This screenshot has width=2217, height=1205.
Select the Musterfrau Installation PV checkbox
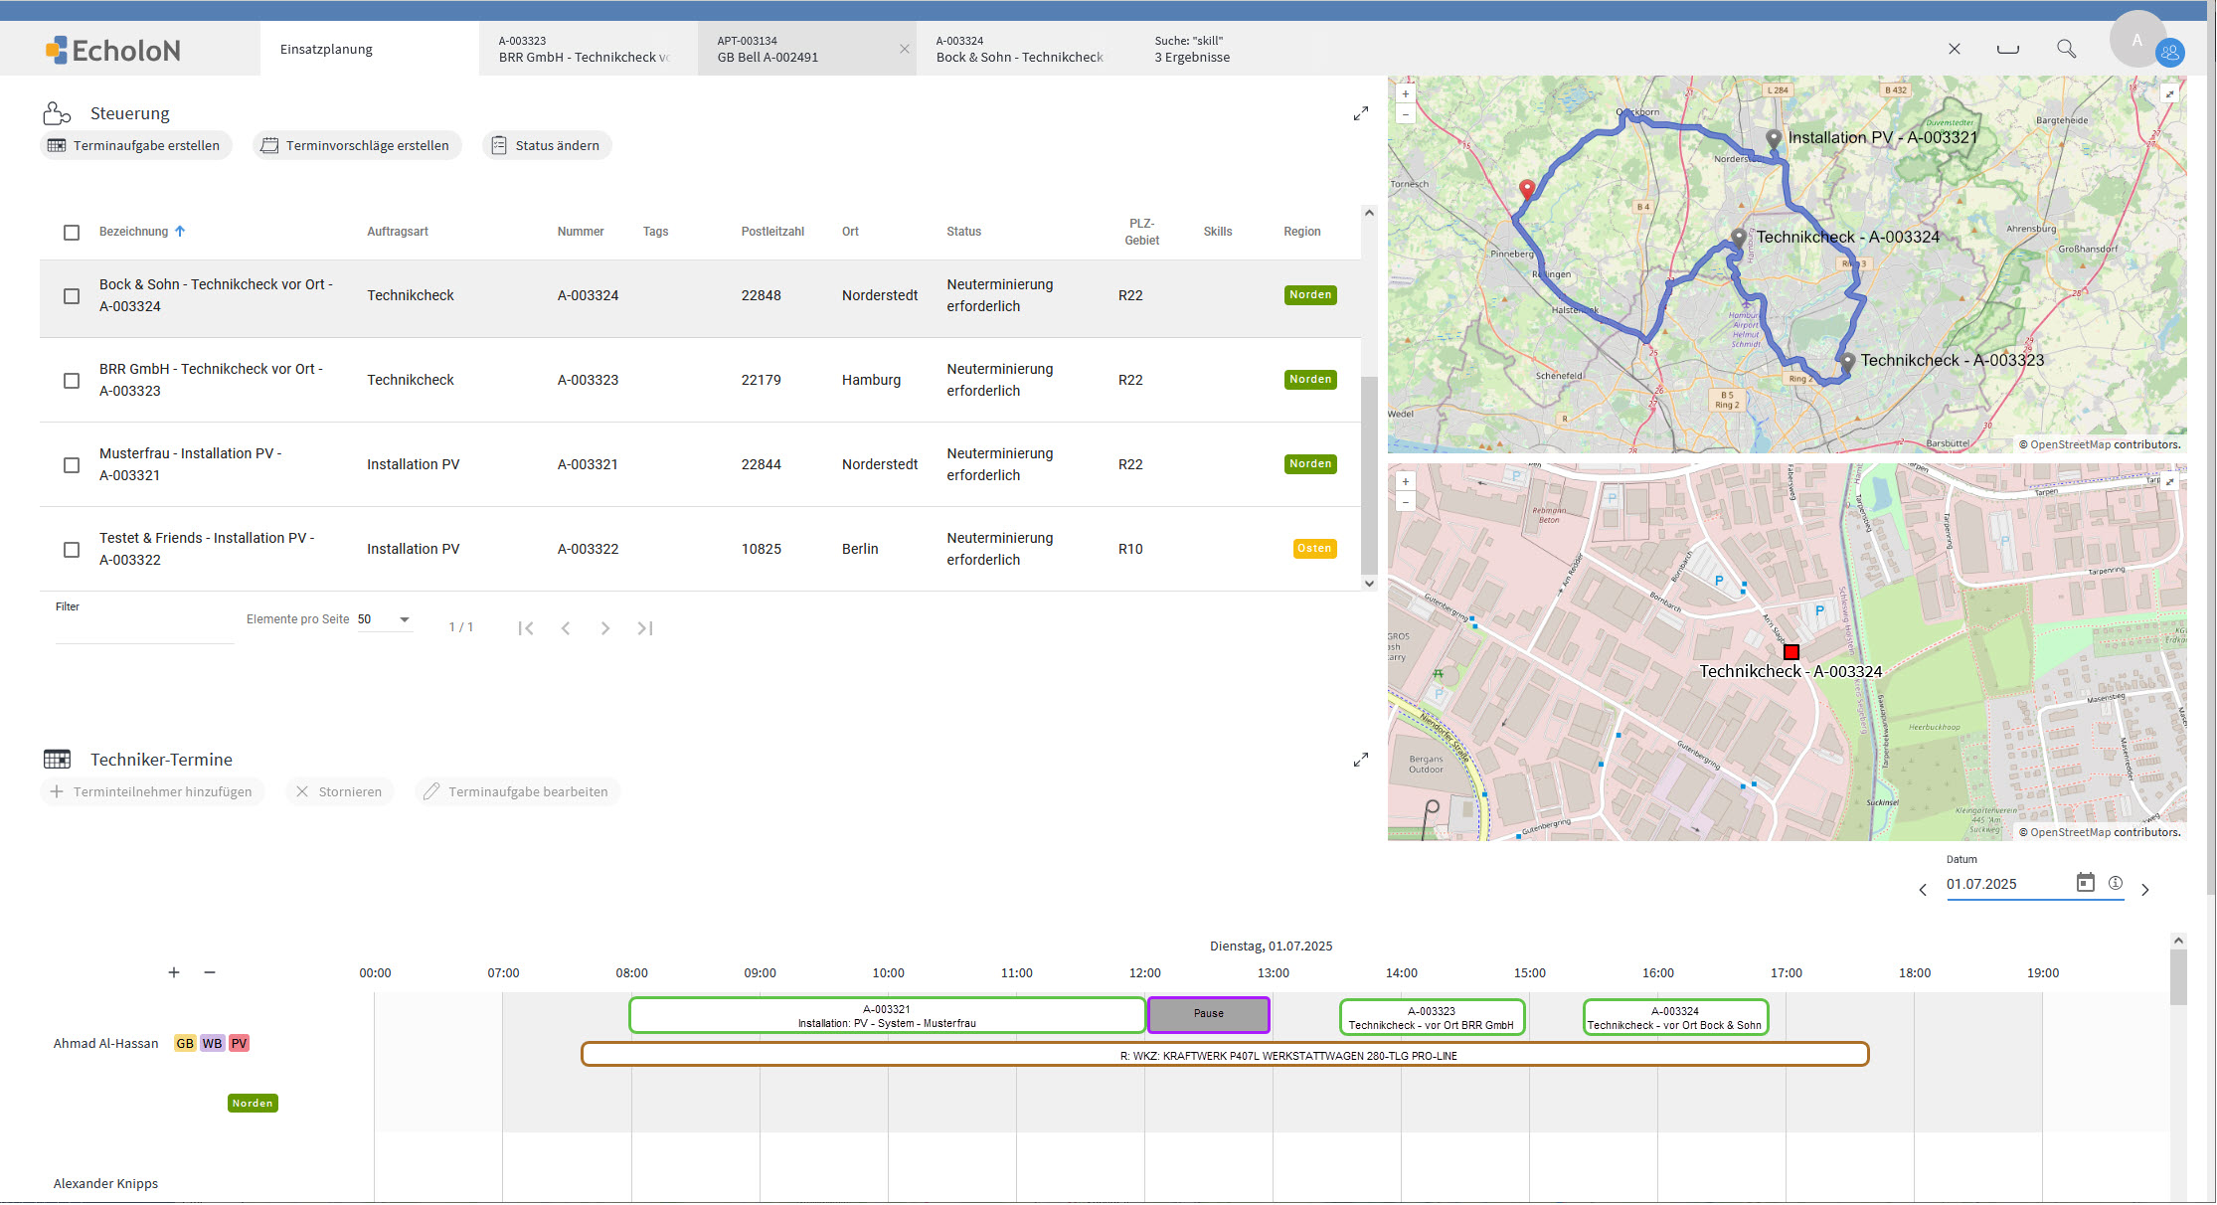tap(72, 465)
